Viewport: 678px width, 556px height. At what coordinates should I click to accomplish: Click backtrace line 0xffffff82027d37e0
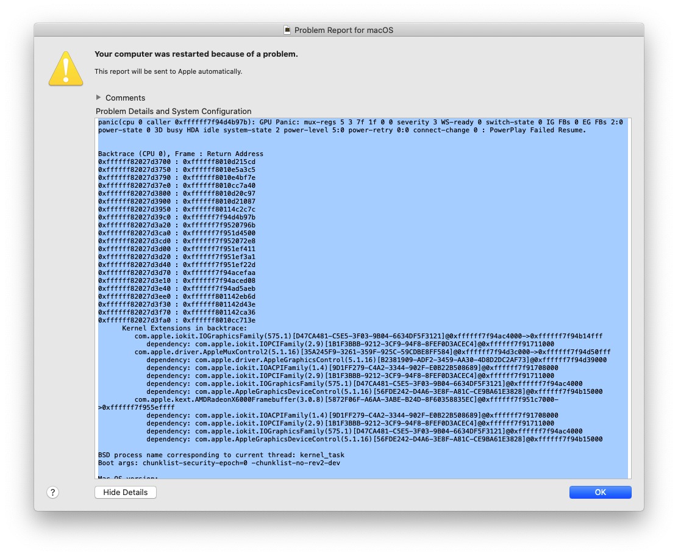[177, 185]
